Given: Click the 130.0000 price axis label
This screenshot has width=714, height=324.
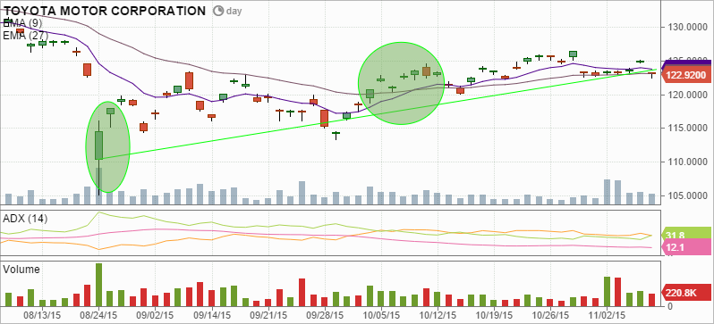Looking at the screenshot, I should pyautogui.click(x=686, y=28).
